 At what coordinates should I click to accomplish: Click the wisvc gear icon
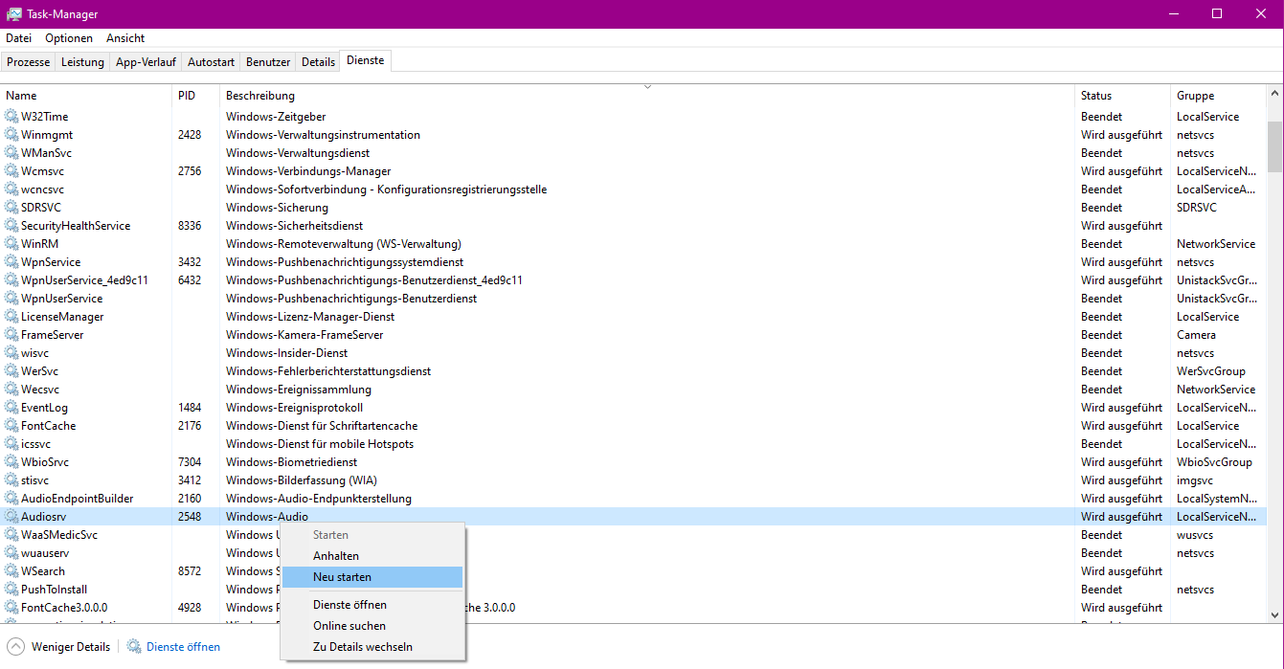tap(11, 353)
